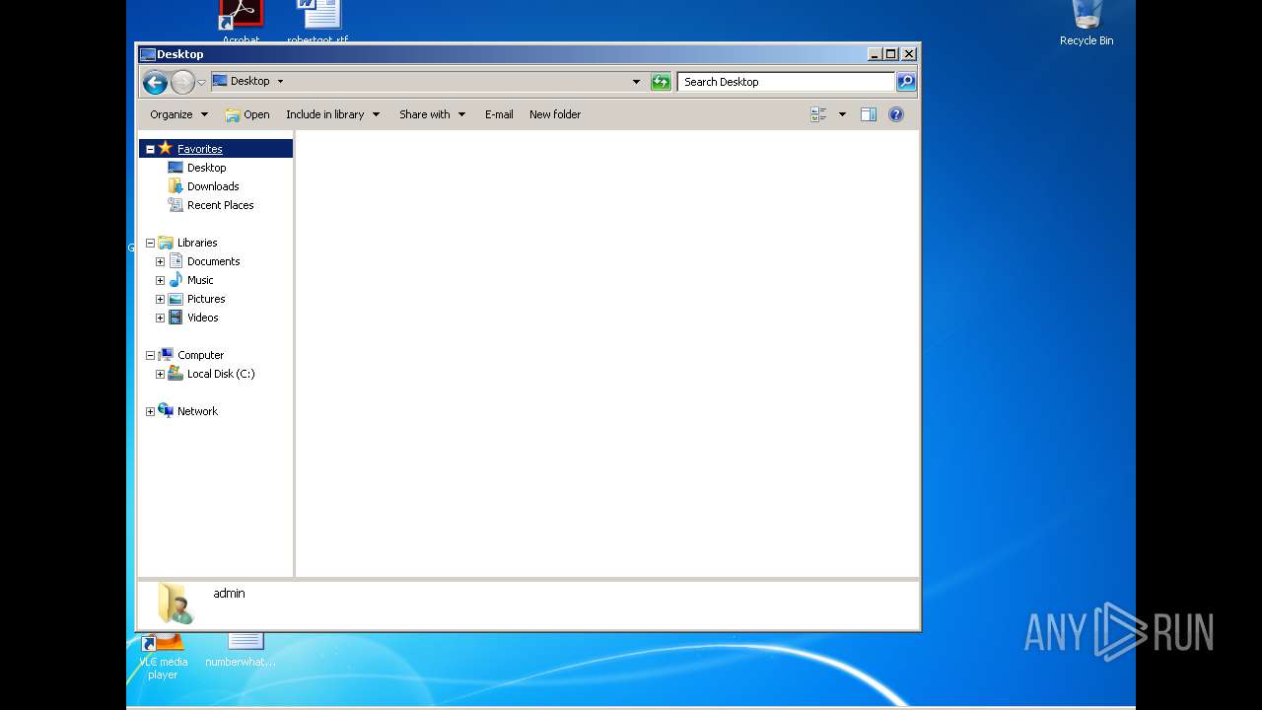The height and width of the screenshot is (710, 1262).
Task: Click the admin label in details pane
Action: click(x=229, y=593)
